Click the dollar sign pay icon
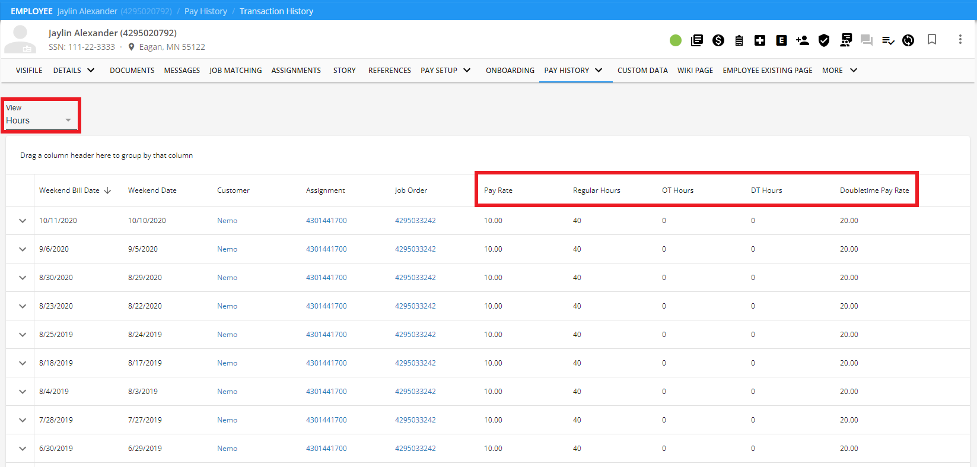 pos(718,40)
